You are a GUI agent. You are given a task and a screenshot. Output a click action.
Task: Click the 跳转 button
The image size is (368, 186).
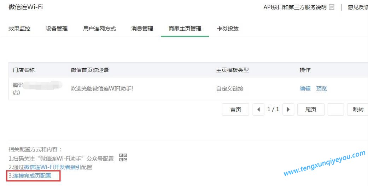coord(357,109)
